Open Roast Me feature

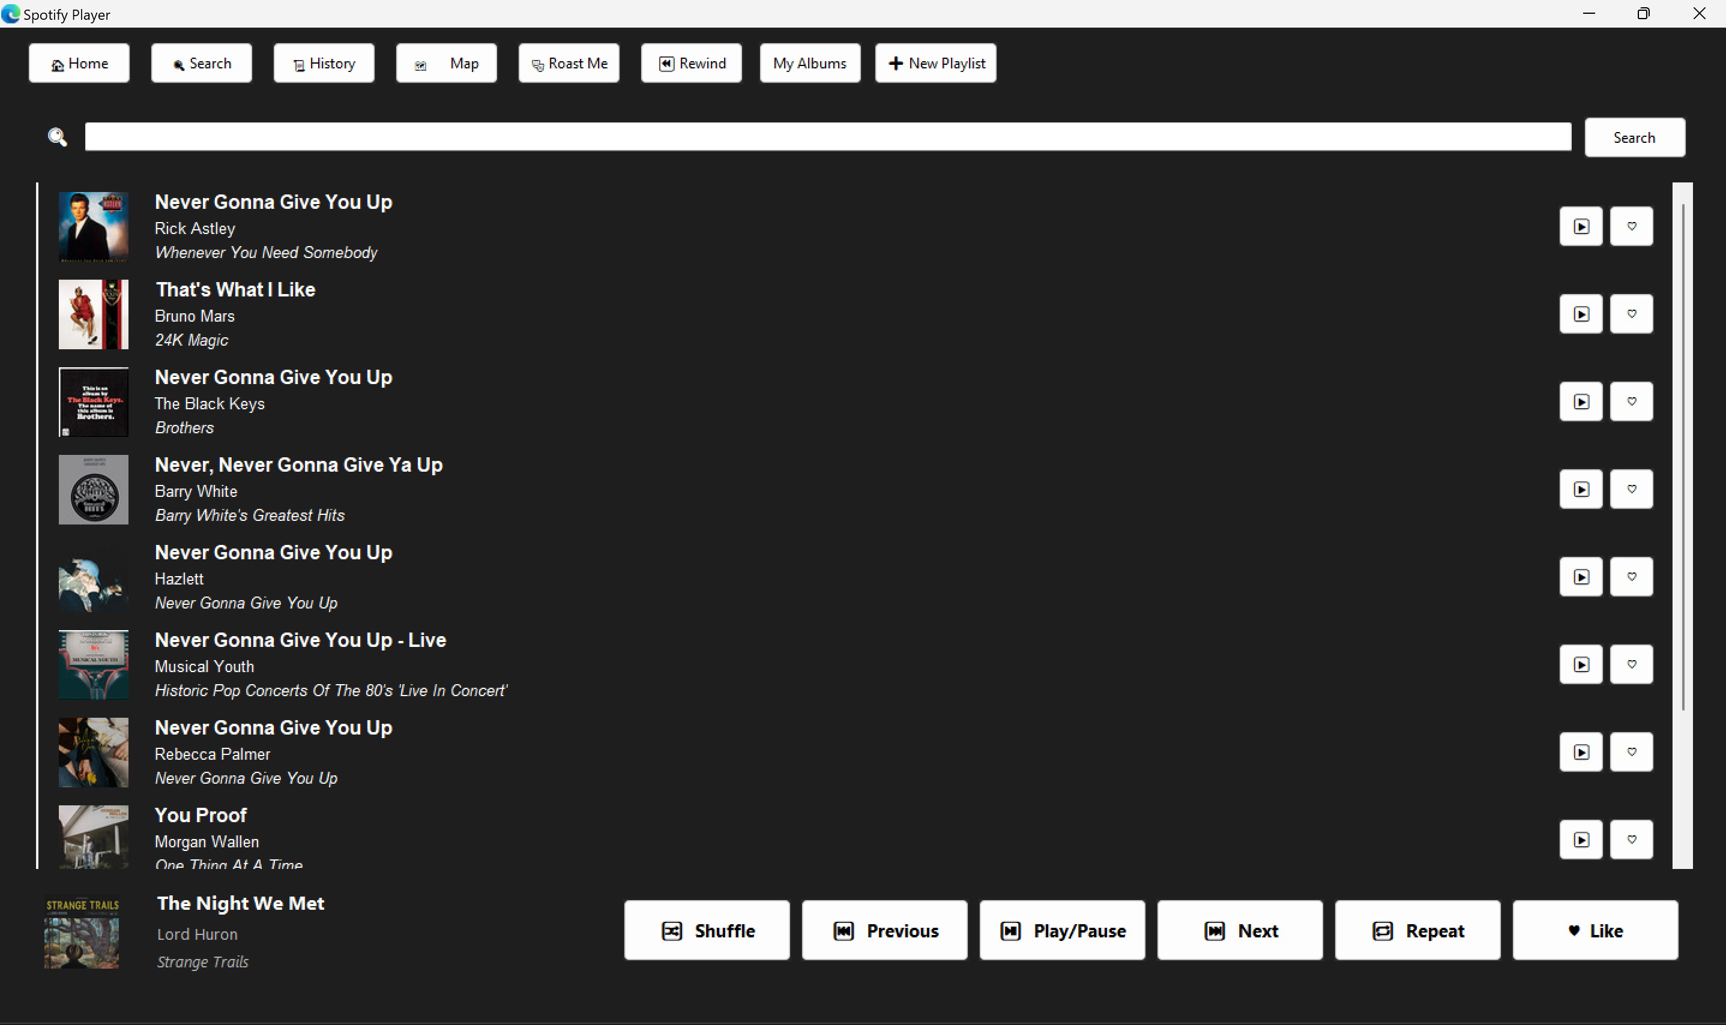[x=569, y=64]
